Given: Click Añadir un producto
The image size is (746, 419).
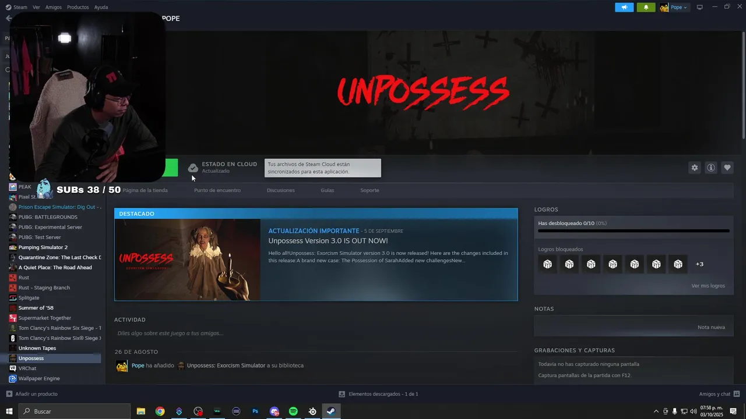Looking at the screenshot, I should click(31, 394).
